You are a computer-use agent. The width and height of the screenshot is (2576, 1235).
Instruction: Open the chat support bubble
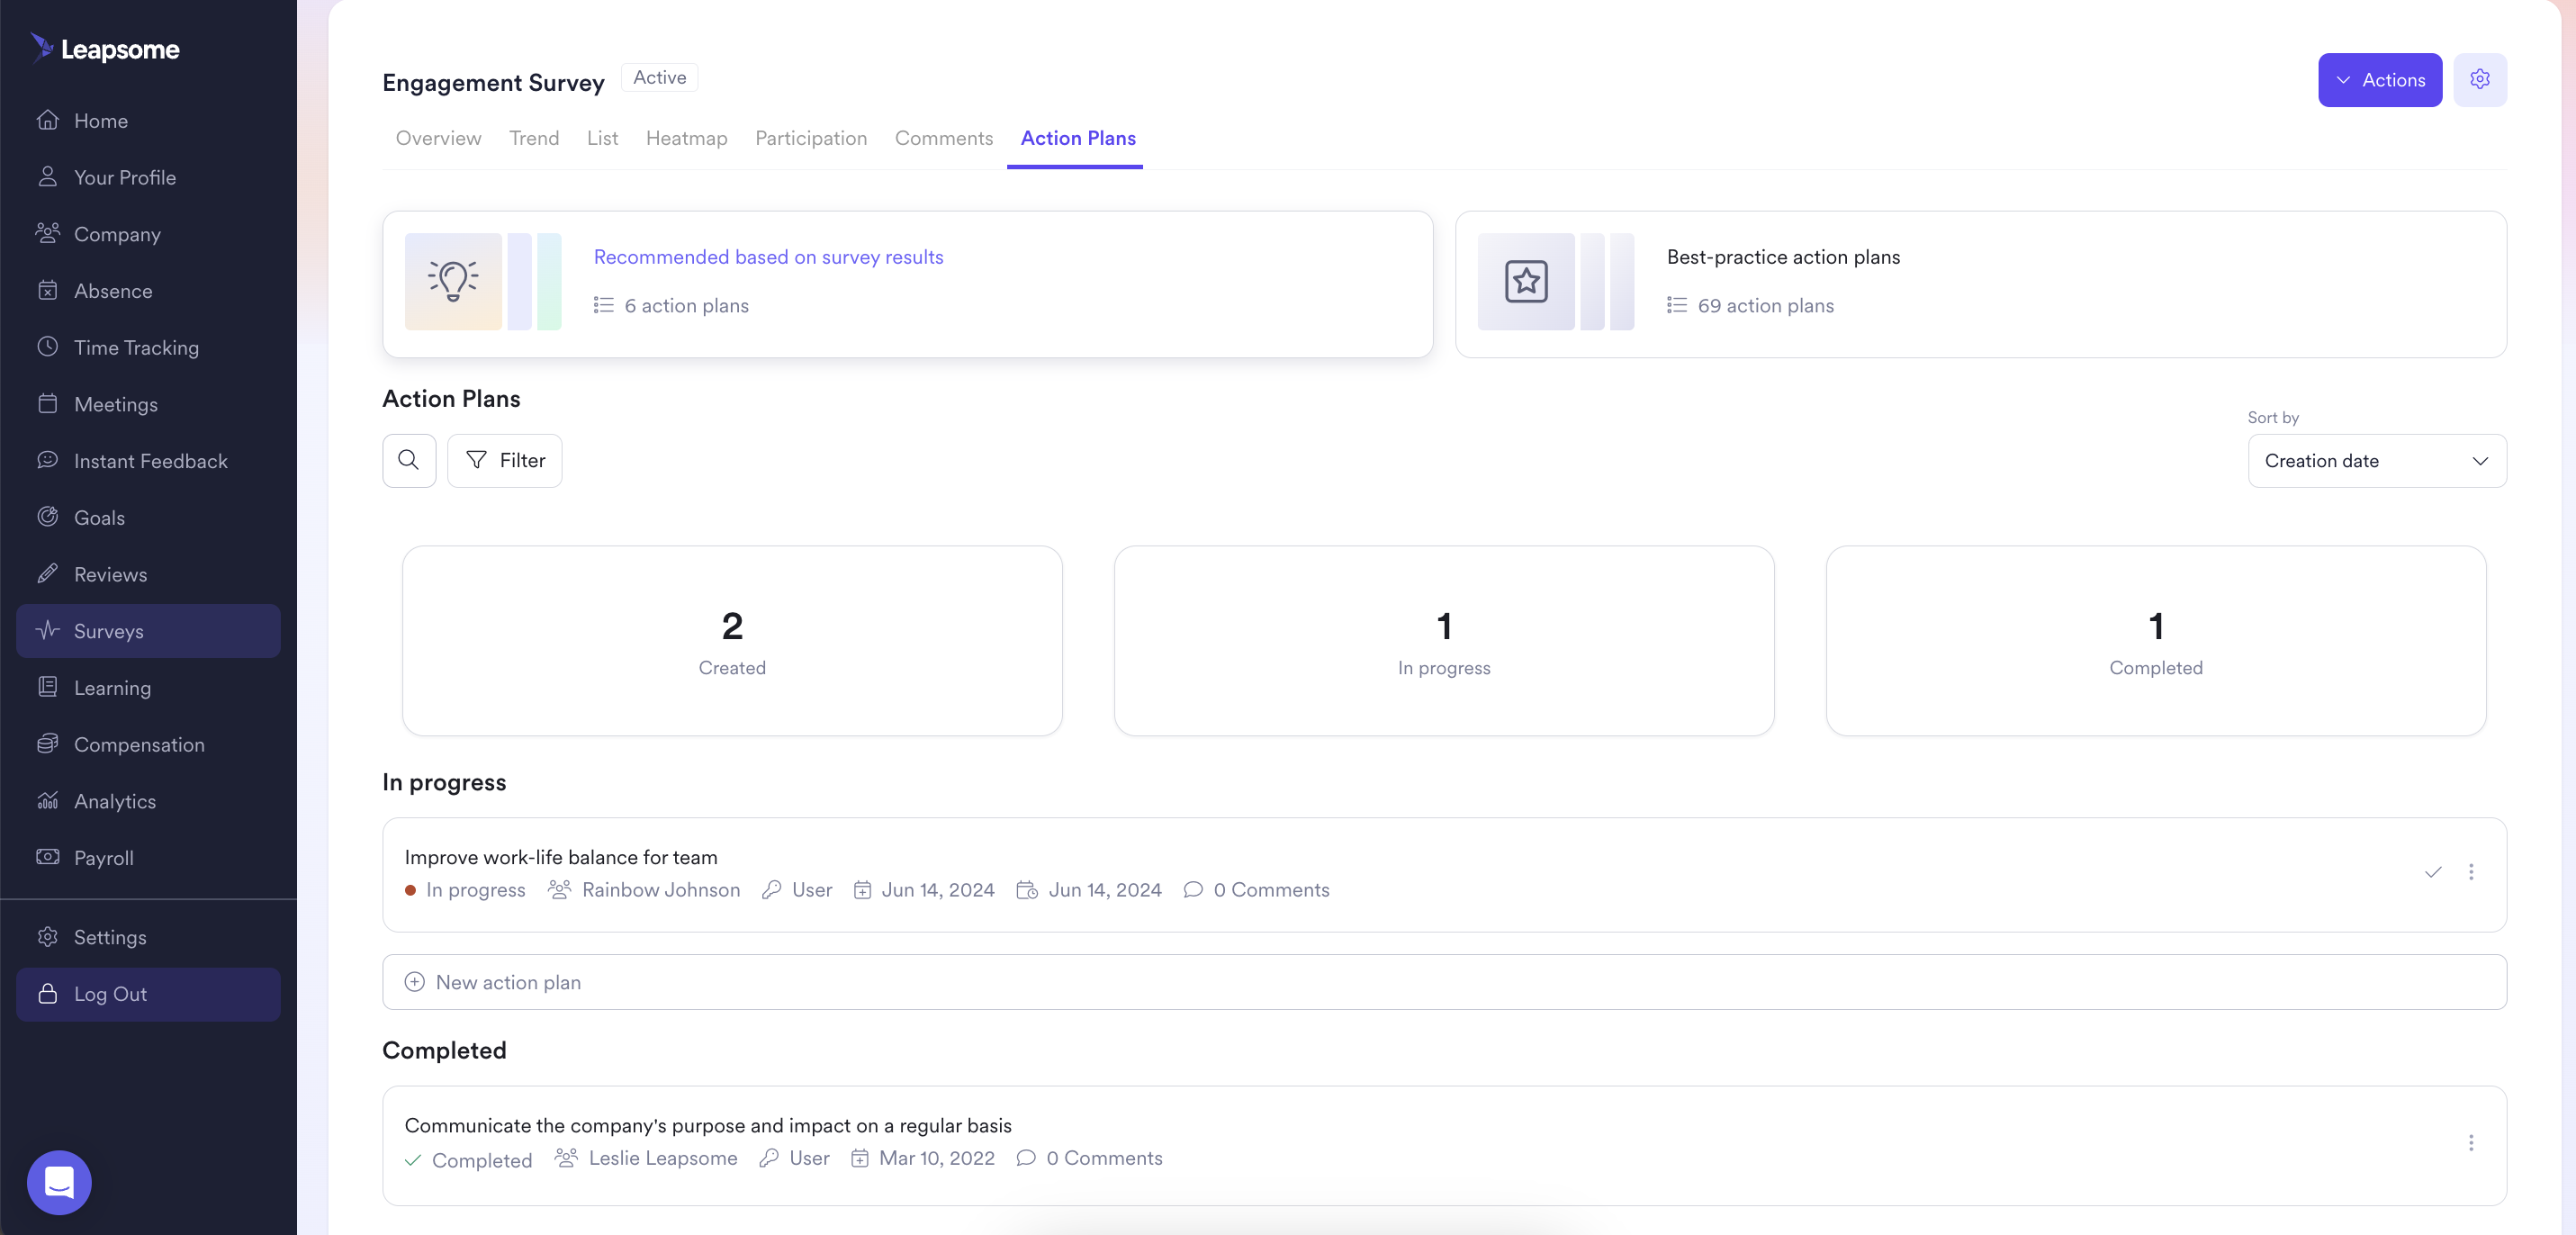(x=59, y=1182)
